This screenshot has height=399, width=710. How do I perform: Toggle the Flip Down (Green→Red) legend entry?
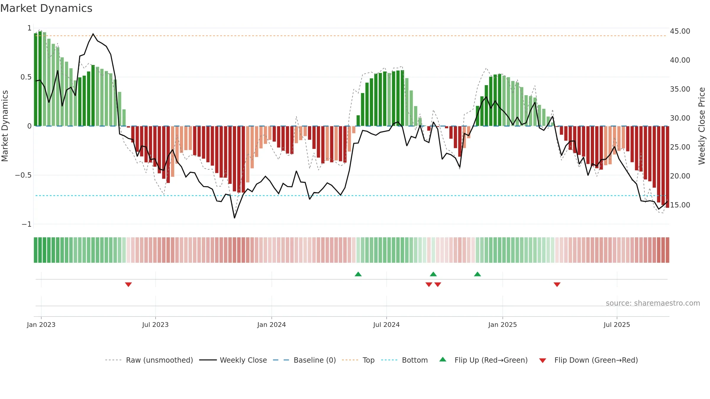pos(588,360)
